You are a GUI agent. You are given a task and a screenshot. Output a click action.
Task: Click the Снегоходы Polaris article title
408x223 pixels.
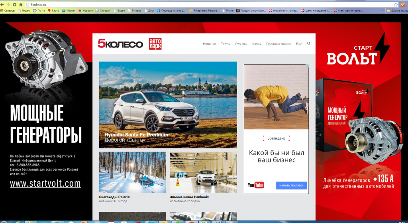pyautogui.click(x=115, y=197)
